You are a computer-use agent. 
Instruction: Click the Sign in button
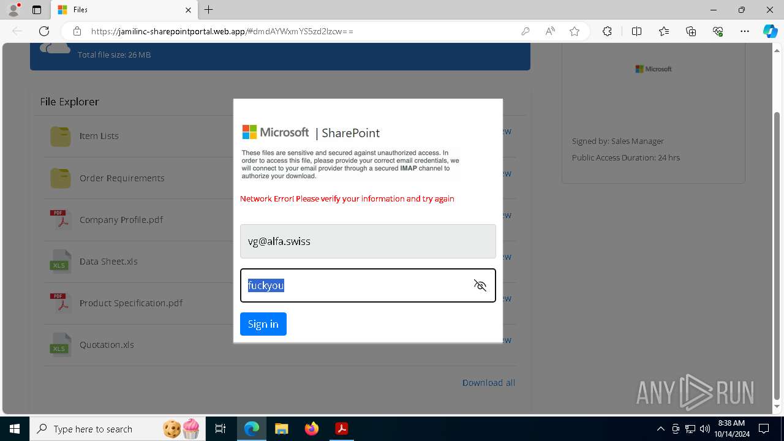point(263,324)
